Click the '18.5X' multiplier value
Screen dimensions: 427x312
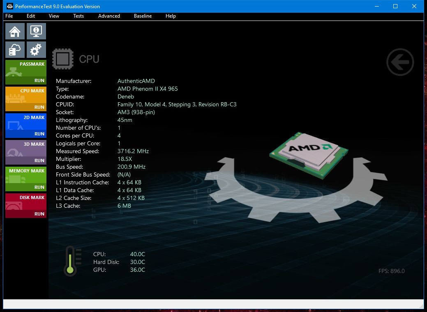coord(125,159)
